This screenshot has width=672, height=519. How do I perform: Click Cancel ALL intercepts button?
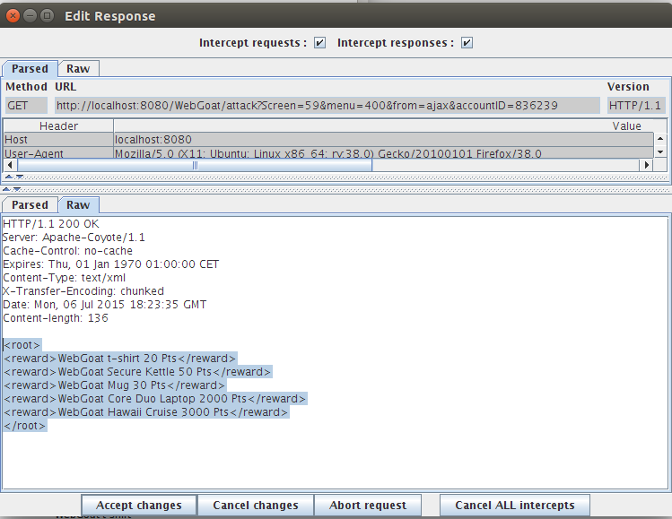click(515, 506)
